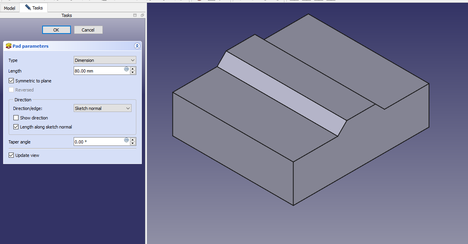Click the Tasks panel dock toggle icon

point(135,15)
